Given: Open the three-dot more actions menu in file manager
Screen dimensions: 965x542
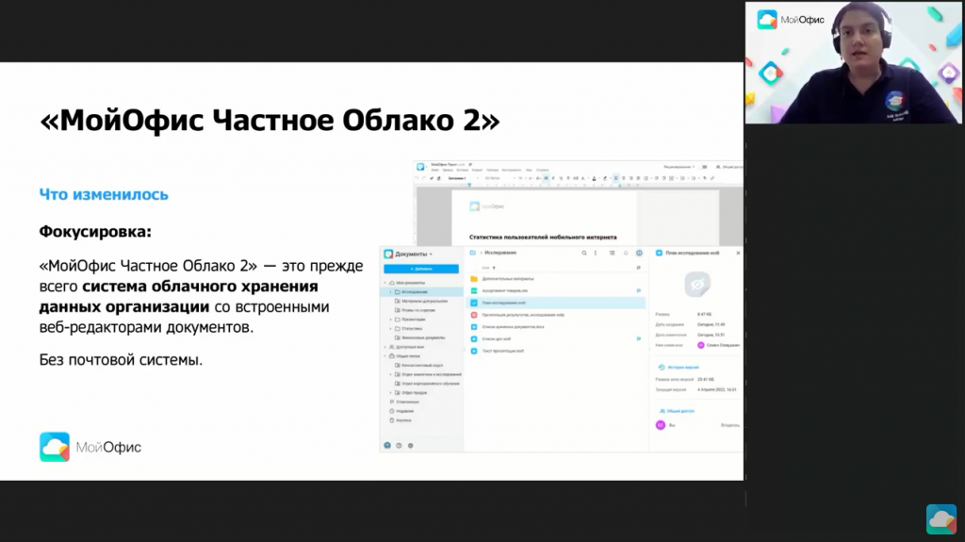Looking at the screenshot, I should pos(596,254).
